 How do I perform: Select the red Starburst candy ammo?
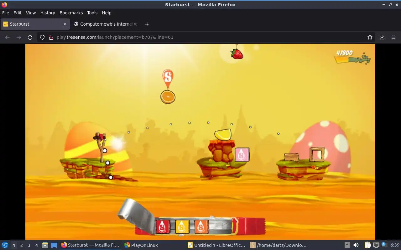163,227
